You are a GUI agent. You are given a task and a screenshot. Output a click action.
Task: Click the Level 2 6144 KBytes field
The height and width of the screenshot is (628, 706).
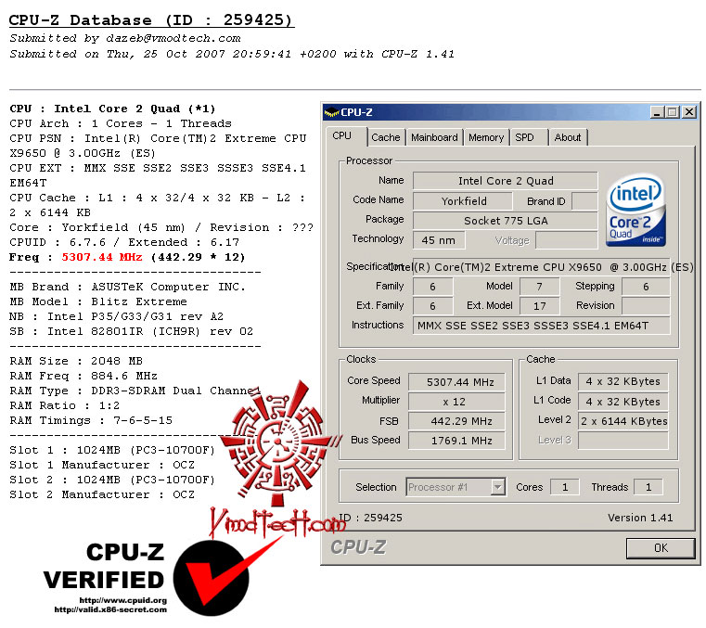623,421
